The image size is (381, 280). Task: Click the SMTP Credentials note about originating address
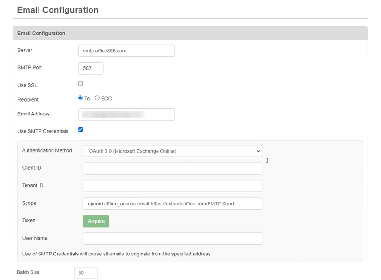click(117, 254)
